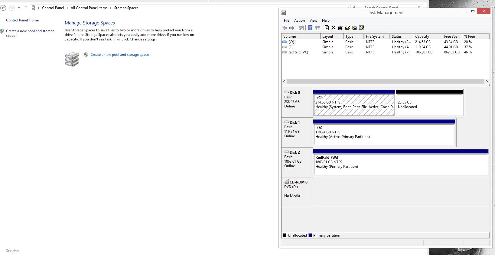
Task: Open the File menu in Disk Management
Action: pyautogui.click(x=287, y=21)
